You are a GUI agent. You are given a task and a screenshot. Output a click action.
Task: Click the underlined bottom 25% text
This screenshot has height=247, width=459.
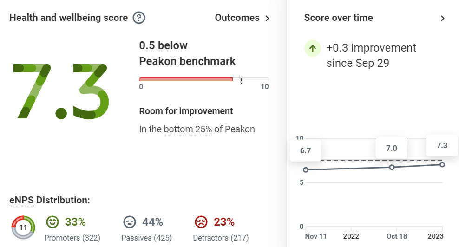[188, 130]
